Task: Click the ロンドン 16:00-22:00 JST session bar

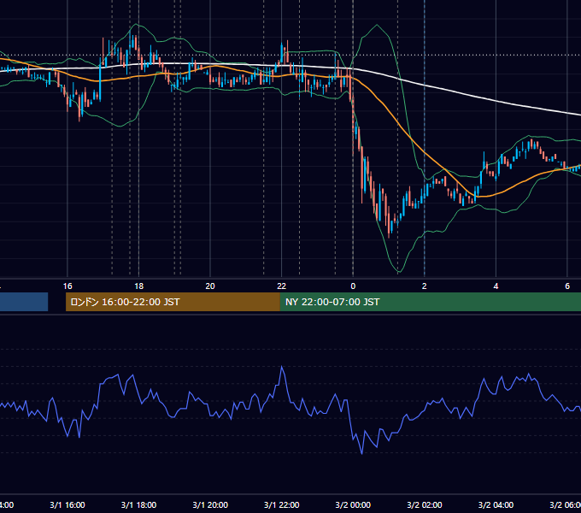Action: point(173,302)
